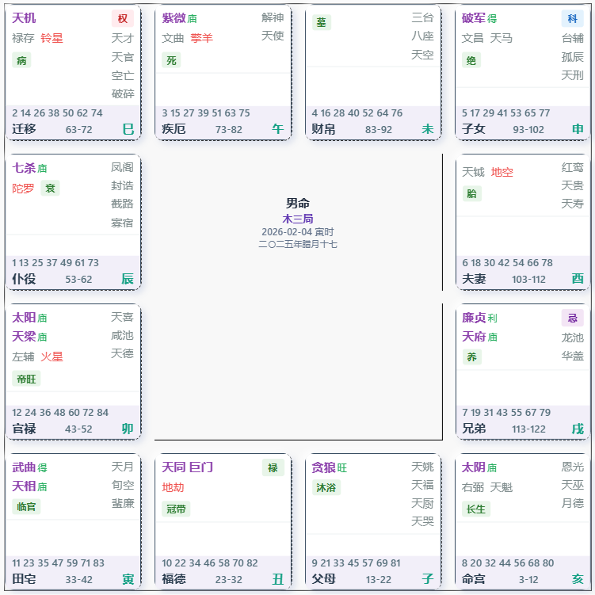This screenshot has height=595, width=595.
Task: Click the 七杀 star in the 仆役 palace
Action: [24, 168]
